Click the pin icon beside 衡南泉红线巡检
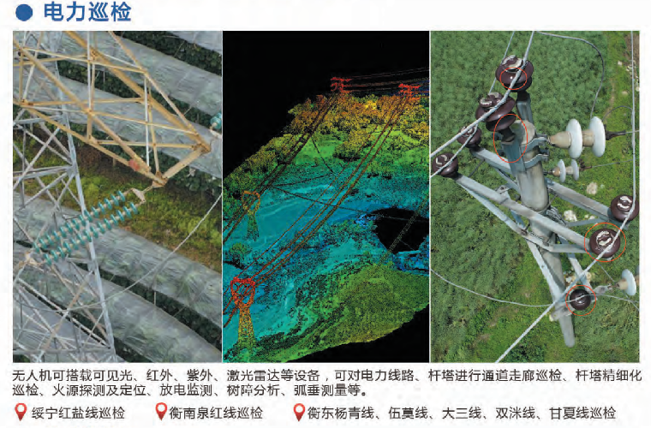 click(x=161, y=412)
